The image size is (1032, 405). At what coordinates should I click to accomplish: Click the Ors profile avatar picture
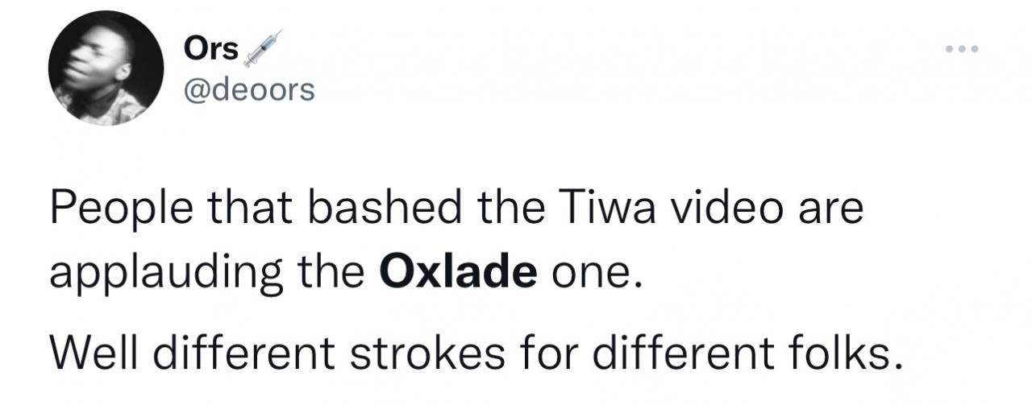point(105,68)
